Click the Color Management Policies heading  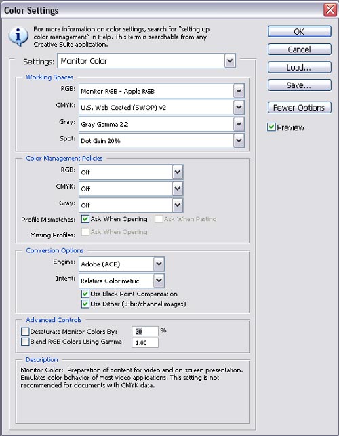pyautogui.click(x=64, y=158)
